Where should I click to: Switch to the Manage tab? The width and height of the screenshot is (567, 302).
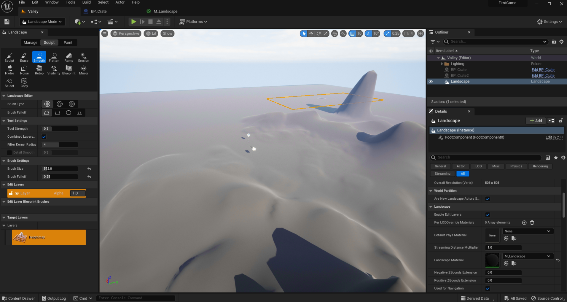(x=31, y=43)
